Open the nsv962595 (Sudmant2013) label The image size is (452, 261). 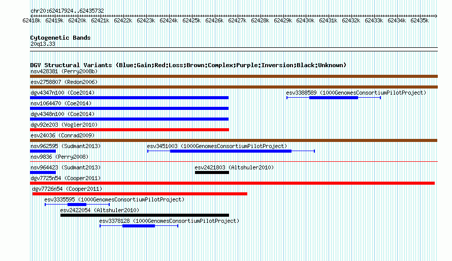click(66, 146)
